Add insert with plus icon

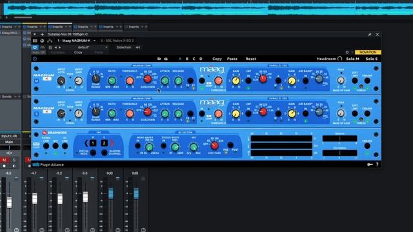click(42, 34)
